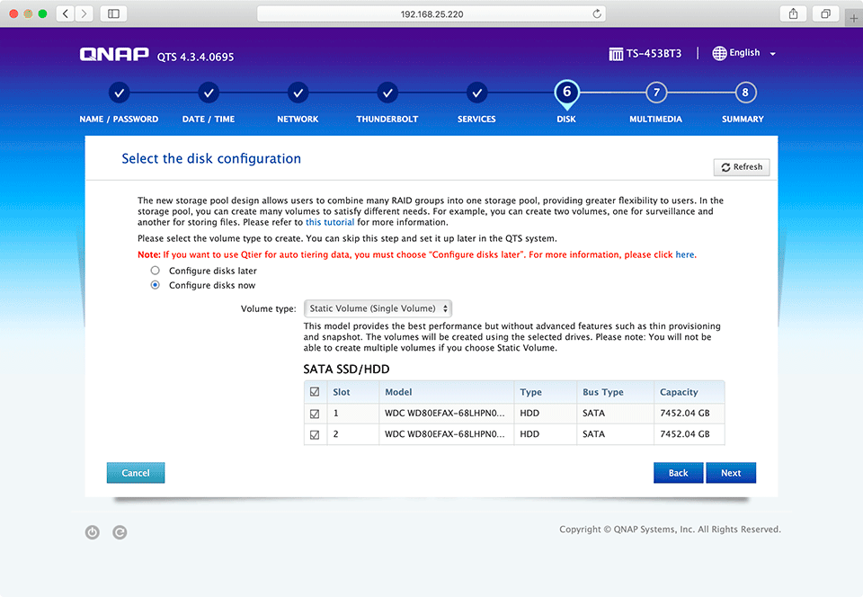Open a new tab with plus icon
The height and width of the screenshot is (597, 863).
(854, 18)
